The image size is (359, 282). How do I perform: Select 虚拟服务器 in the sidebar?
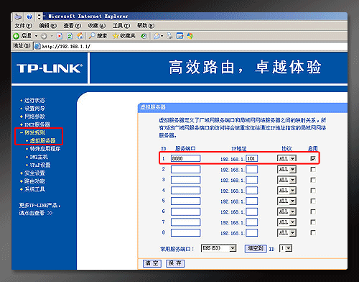(42, 141)
